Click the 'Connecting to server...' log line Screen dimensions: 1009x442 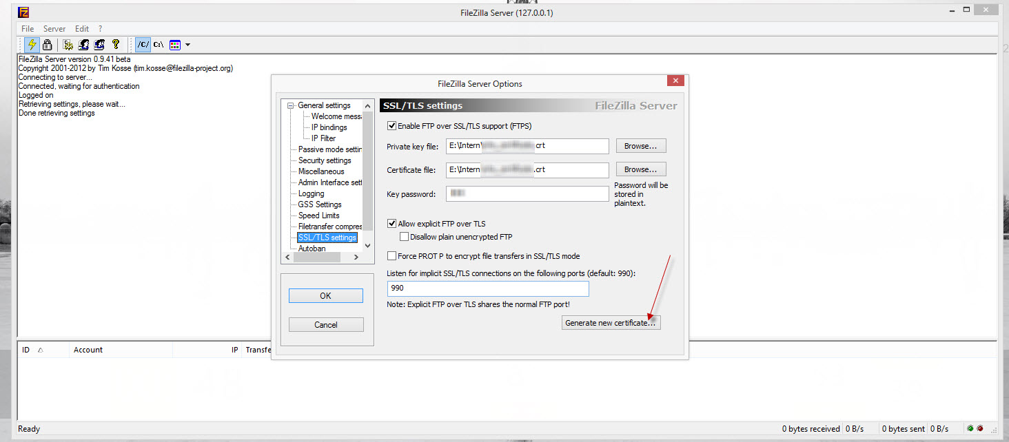[x=55, y=77]
